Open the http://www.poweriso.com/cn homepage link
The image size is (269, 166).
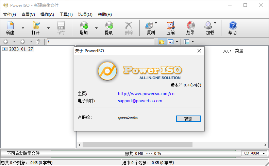tap(146, 94)
